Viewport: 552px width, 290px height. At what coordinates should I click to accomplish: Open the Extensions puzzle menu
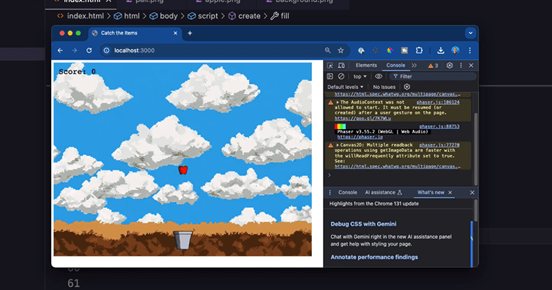(419, 50)
